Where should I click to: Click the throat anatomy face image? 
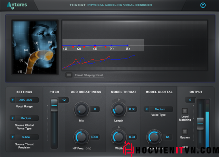(35, 47)
